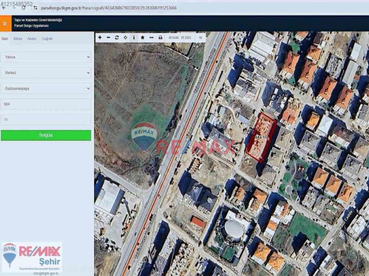
Task: Select the measure line tool
Action: [x=152, y=37]
